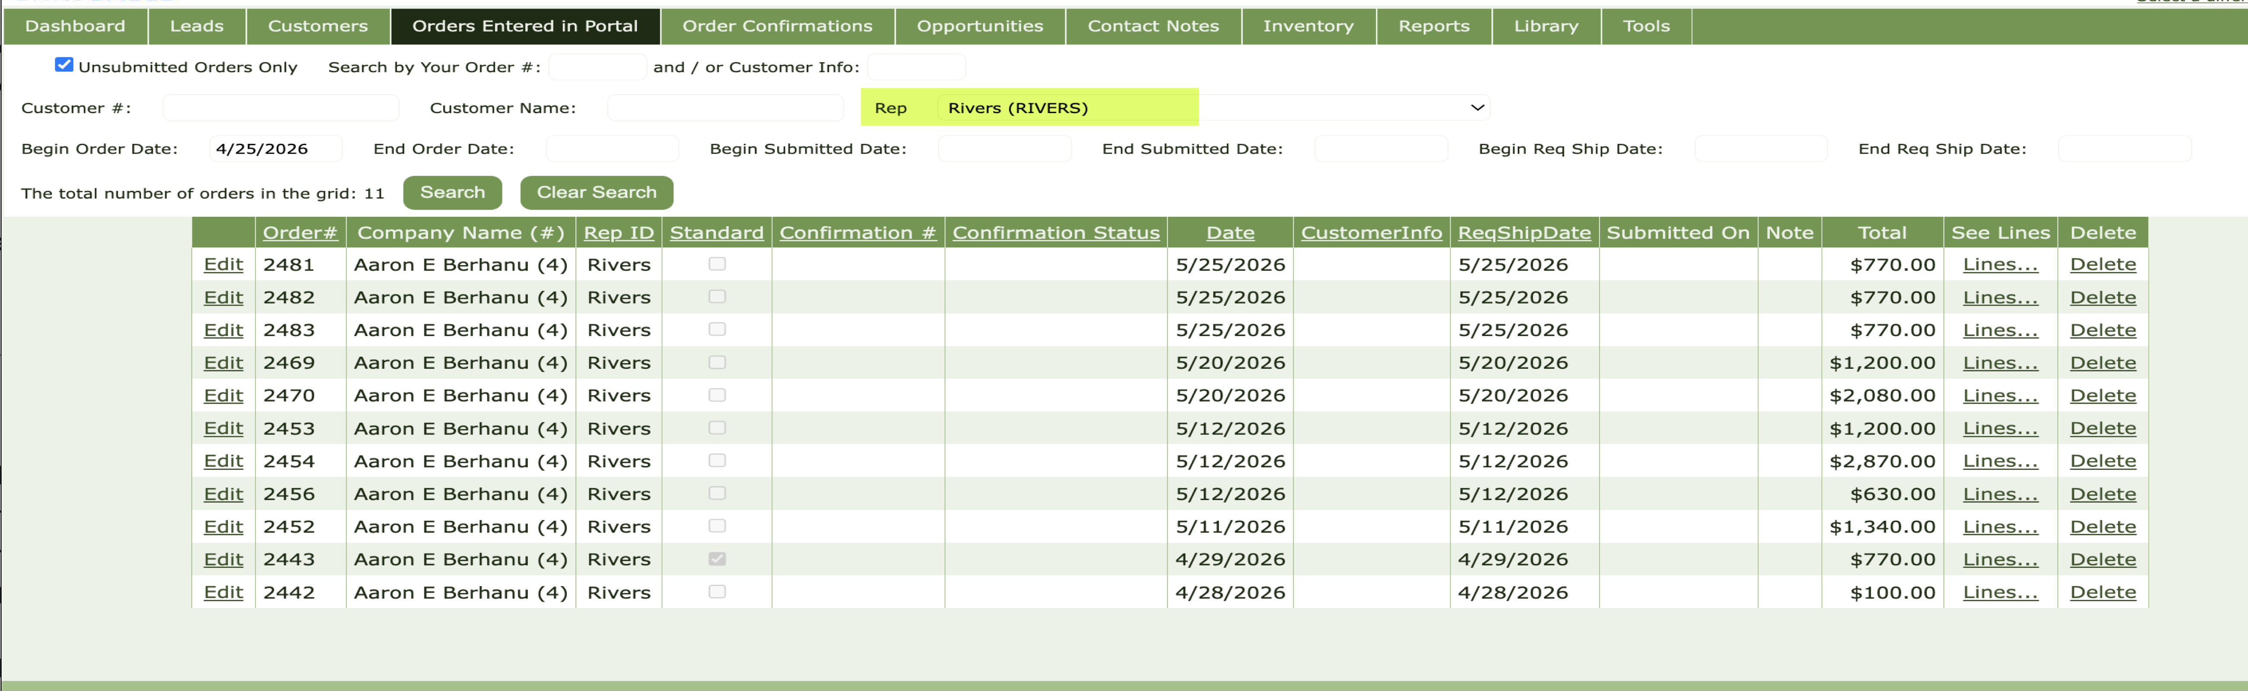The height and width of the screenshot is (691, 2248).
Task: Click the green Search button
Action: pyautogui.click(x=452, y=193)
